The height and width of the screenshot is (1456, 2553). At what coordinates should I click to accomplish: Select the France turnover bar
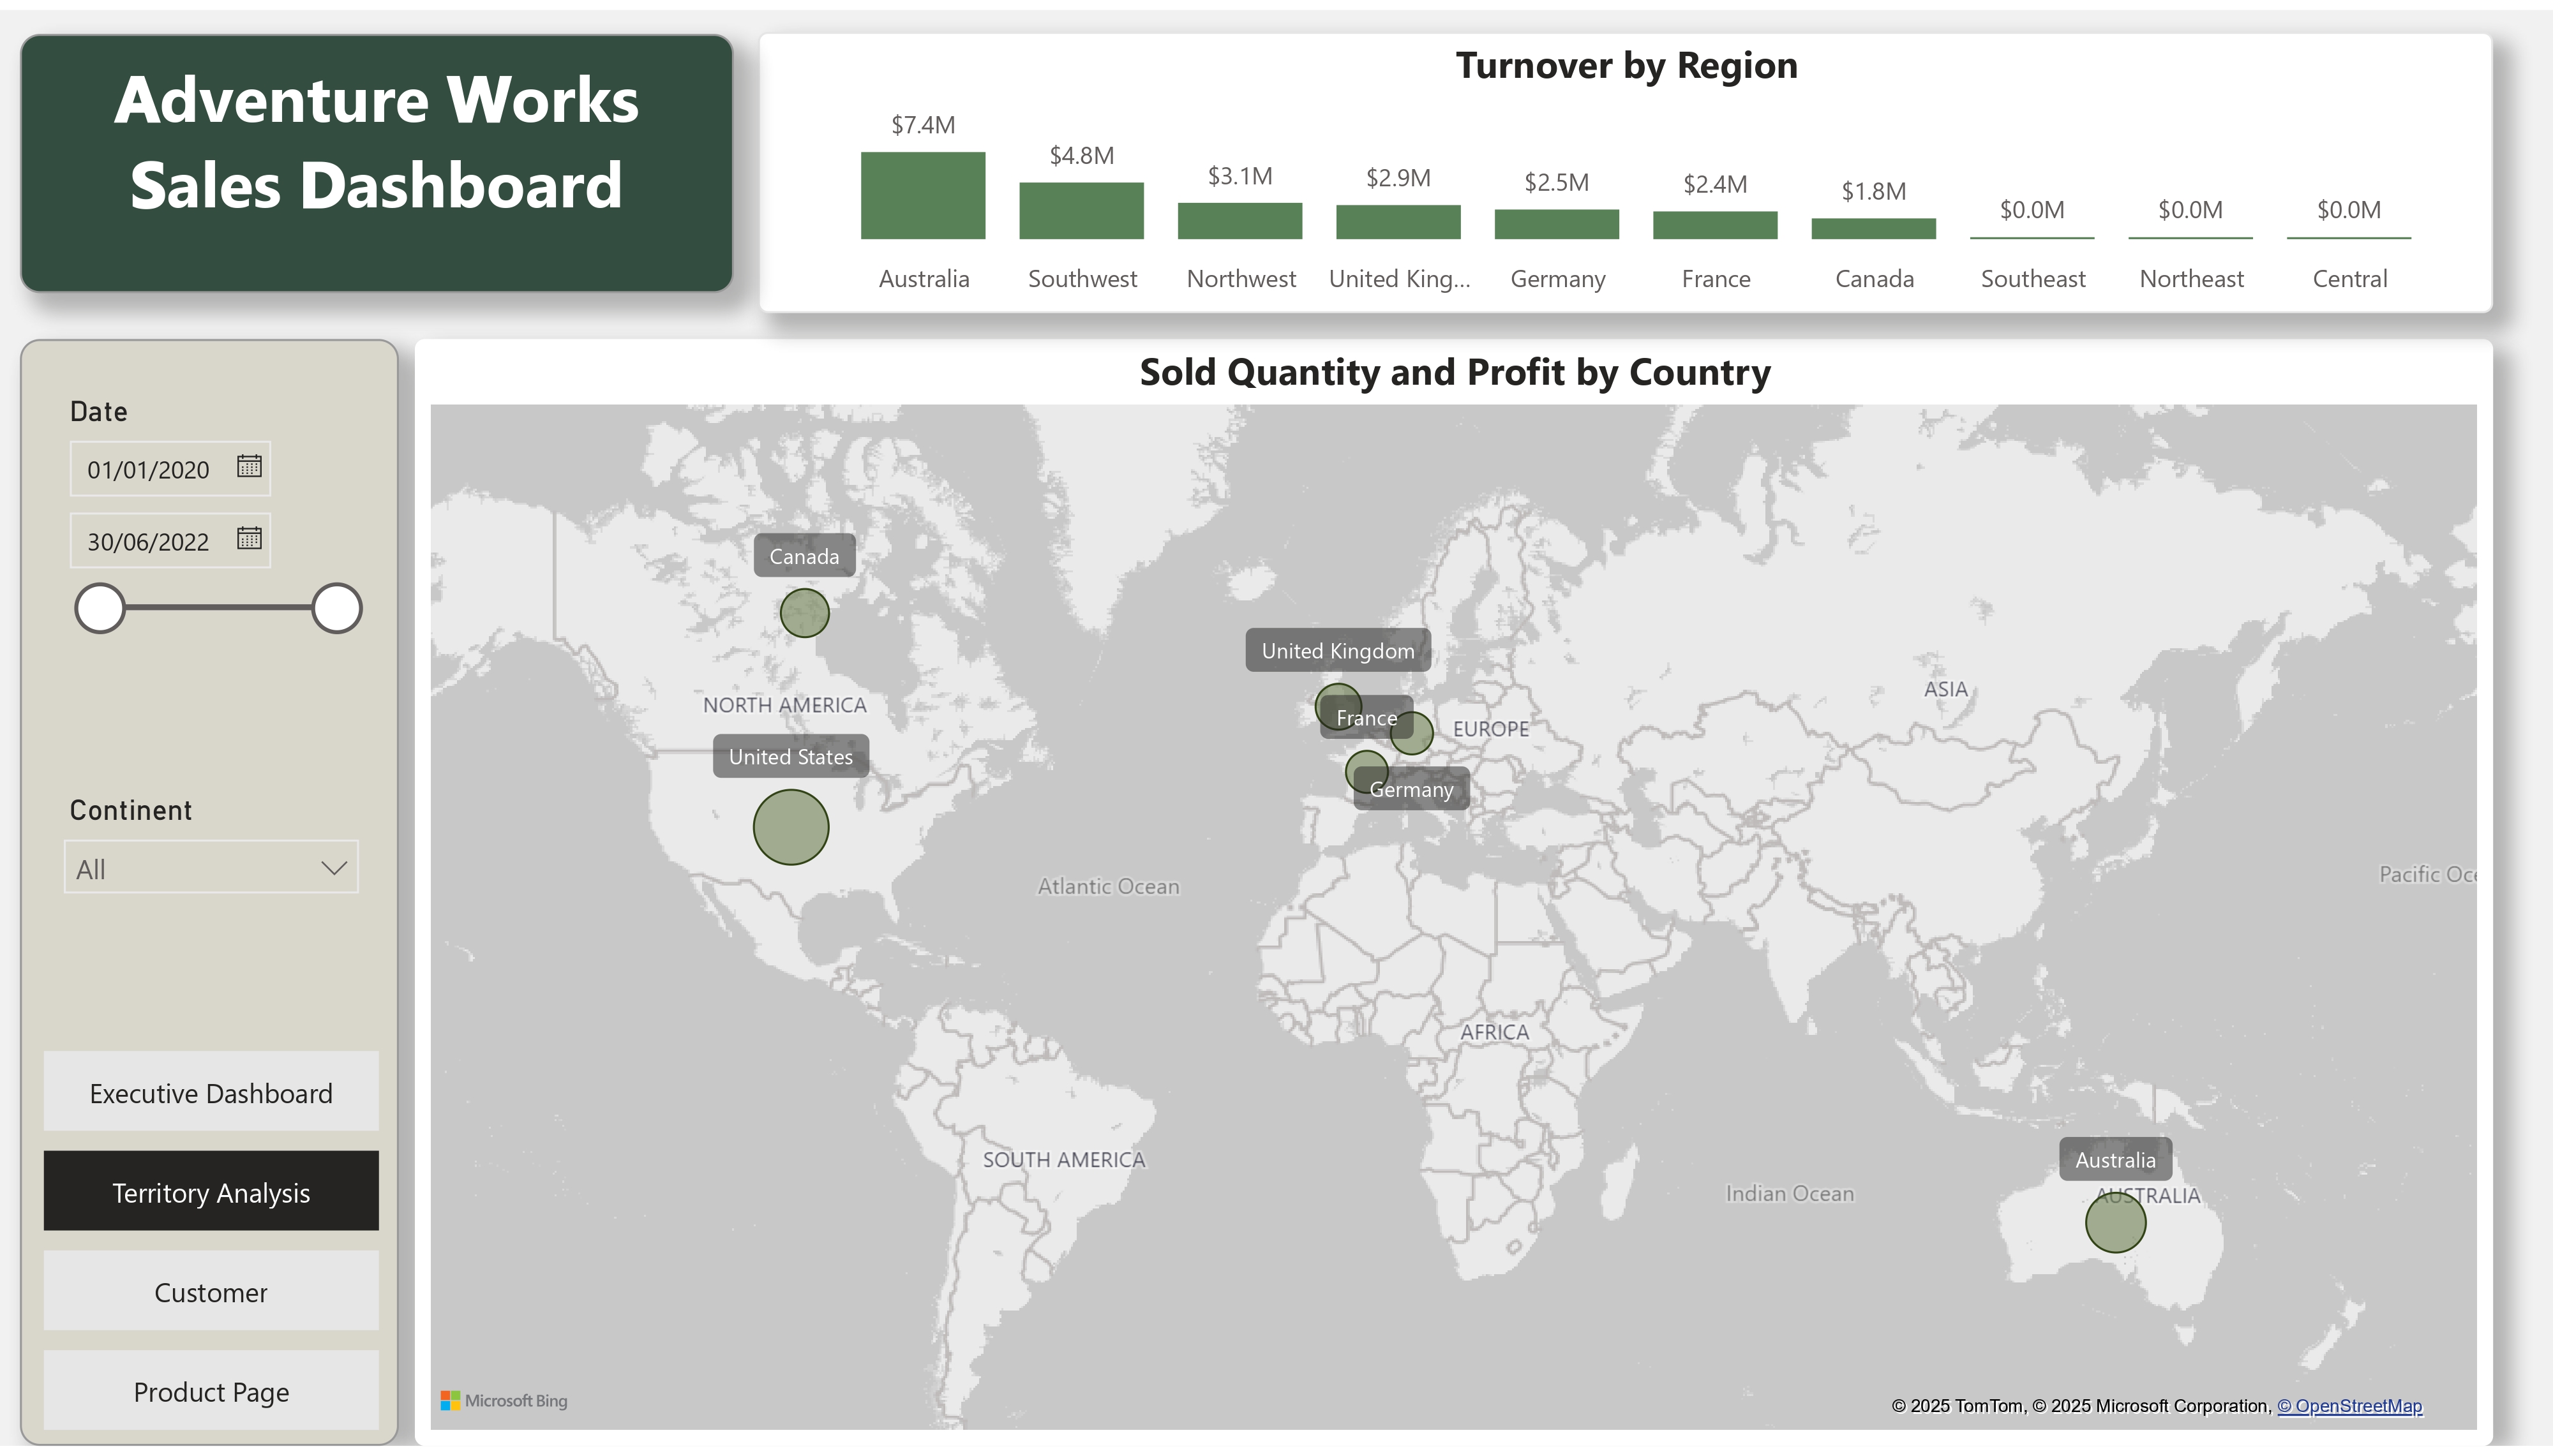[x=1715, y=225]
